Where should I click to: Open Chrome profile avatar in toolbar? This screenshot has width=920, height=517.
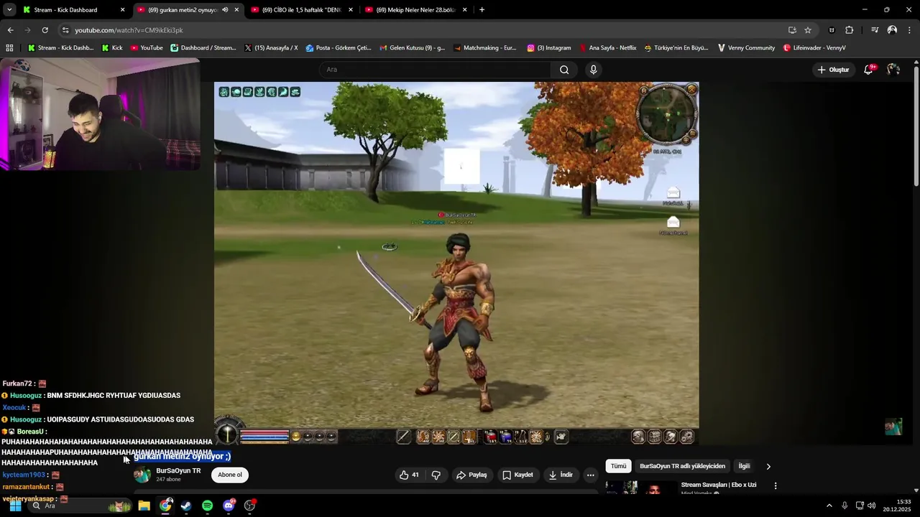(892, 30)
